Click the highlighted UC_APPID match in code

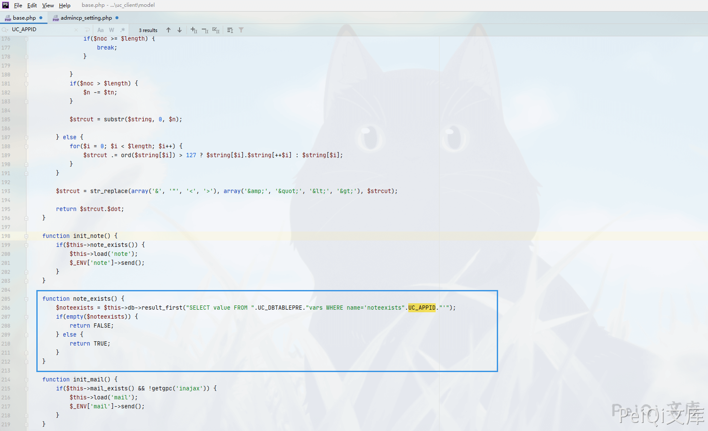(422, 308)
